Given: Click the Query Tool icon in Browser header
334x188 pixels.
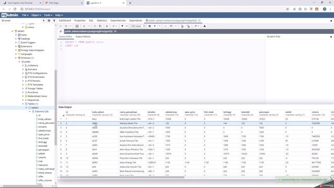Looking at the screenshot, I should pyautogui.click(x=44, y=21).
